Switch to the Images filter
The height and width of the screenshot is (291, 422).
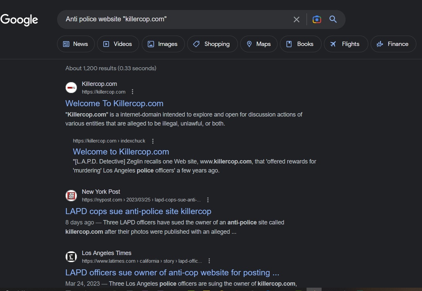(x=163, y=44)
